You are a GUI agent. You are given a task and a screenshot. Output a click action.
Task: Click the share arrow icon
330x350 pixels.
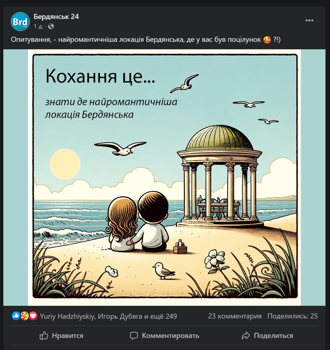click(x=246, y=336)
